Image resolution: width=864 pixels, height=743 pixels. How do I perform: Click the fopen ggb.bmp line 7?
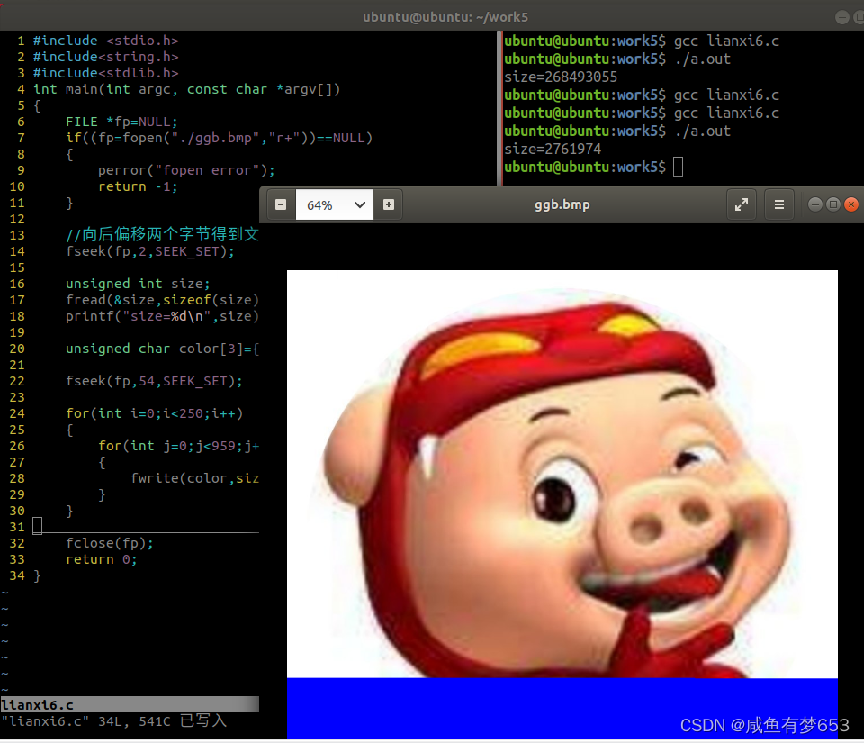tap(220, 138)
